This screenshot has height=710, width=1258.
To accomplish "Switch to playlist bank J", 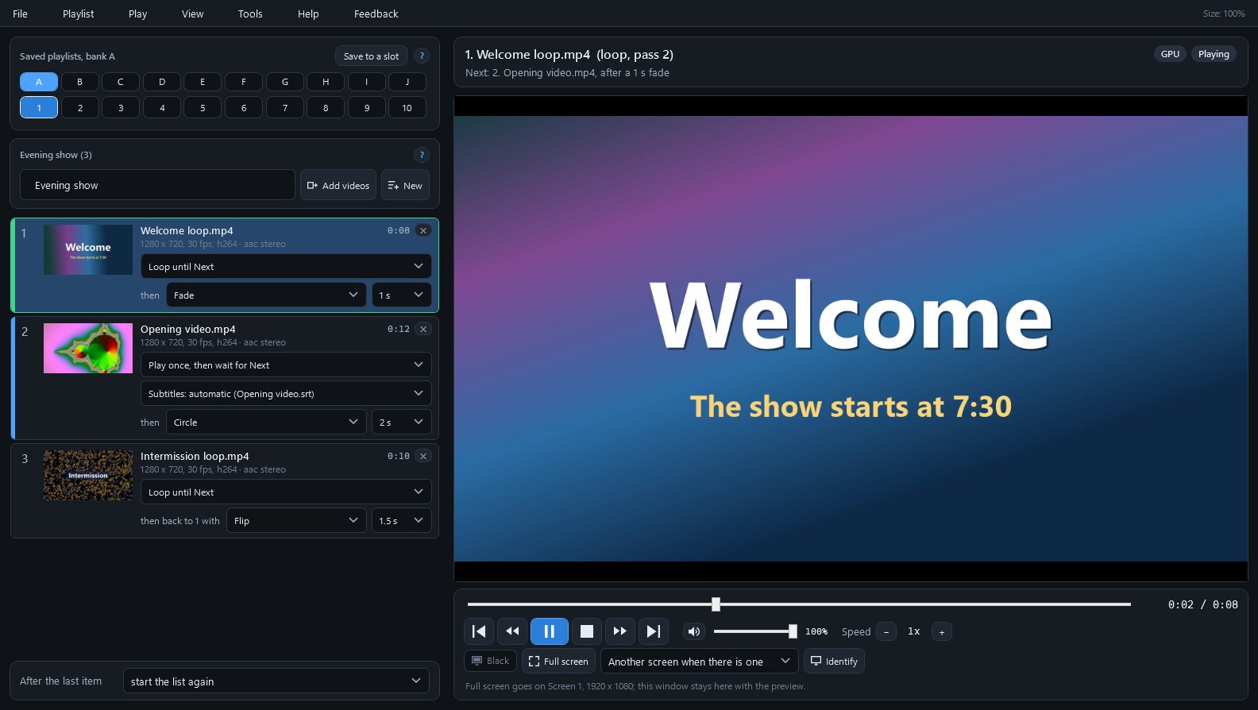I will [407, 82].
